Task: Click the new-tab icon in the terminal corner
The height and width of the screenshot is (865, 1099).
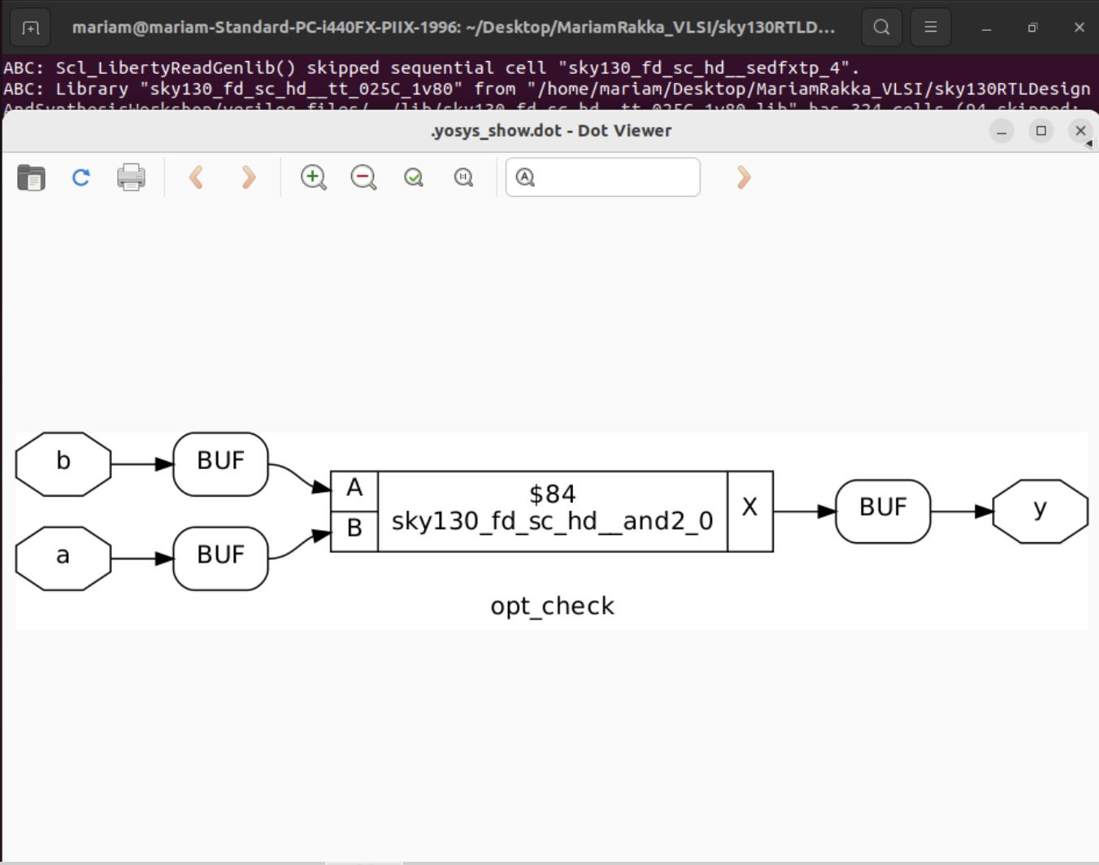Action: coord(29,26)
